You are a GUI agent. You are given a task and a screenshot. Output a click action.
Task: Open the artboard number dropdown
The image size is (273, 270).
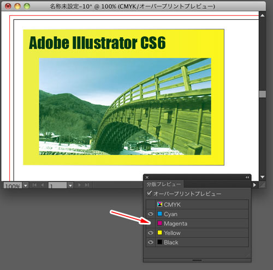pyautogui.click(x=70, y=186)
